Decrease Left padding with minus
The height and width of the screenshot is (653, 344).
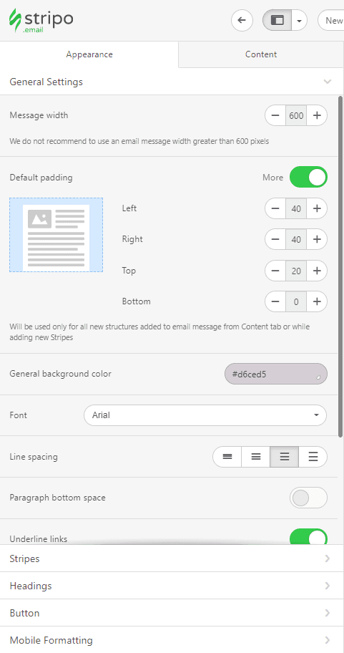(x=275, y=208)
